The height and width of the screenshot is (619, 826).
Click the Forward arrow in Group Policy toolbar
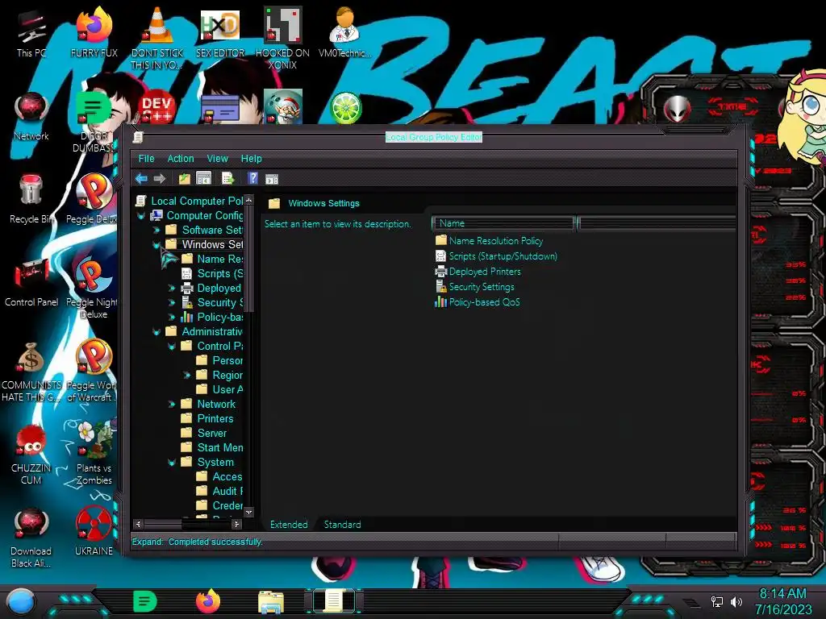pos(160,179)
